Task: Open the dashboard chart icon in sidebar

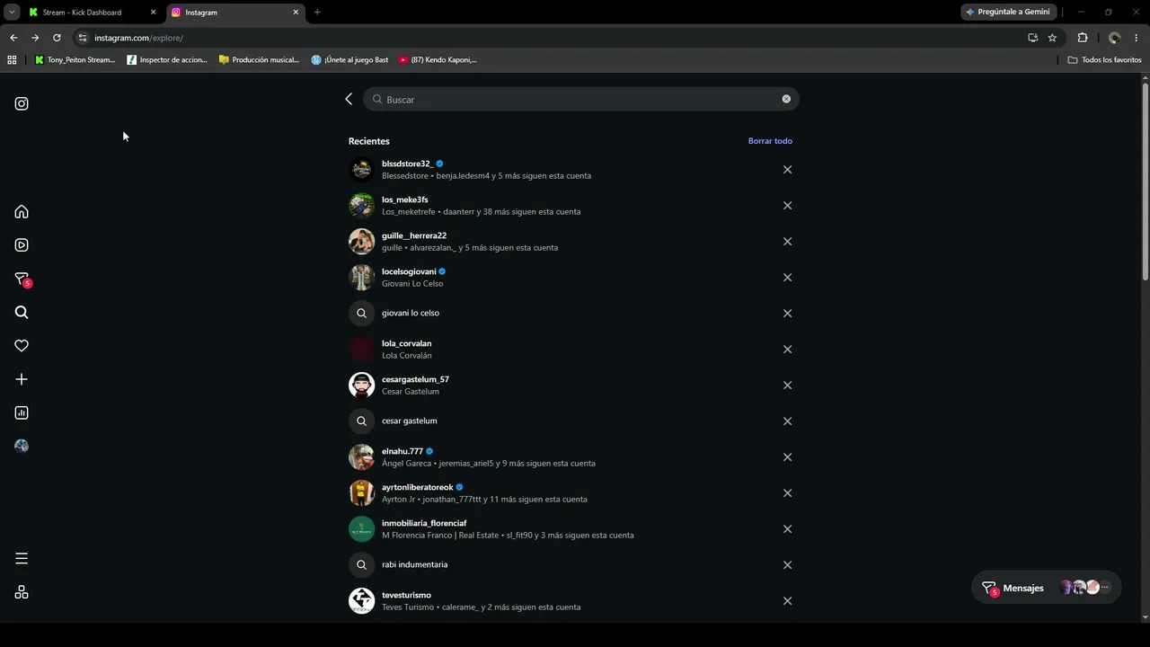Action: click(x=22, y=413)
